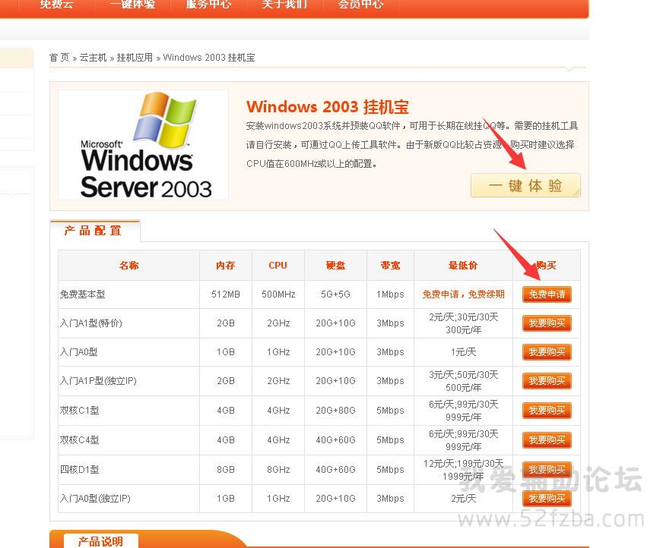
Task: Open the 免费云 menu item
Action: click(57, 5)
